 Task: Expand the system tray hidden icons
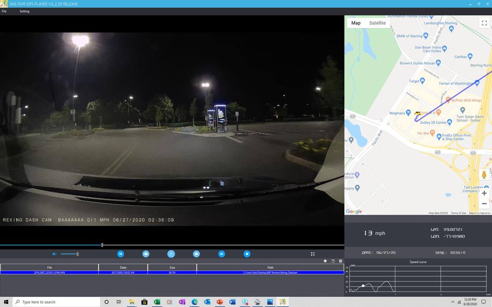point(452,302)
